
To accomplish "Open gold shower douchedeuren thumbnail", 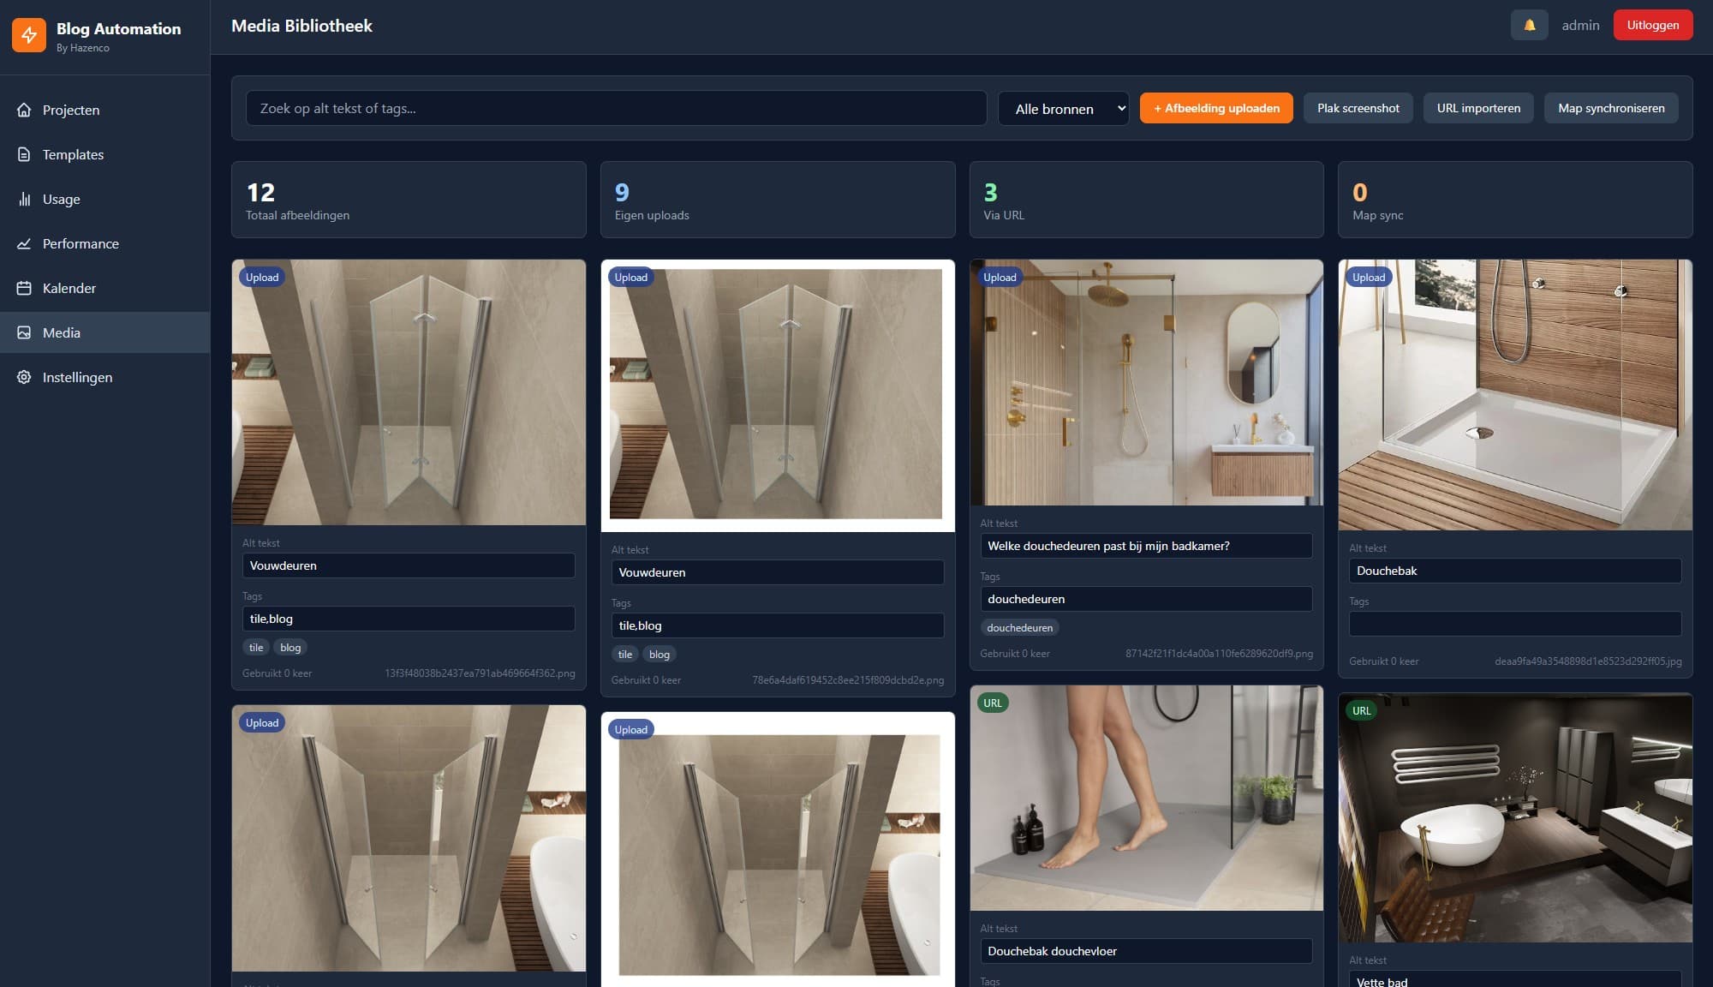I will (x=1146, y=382).
